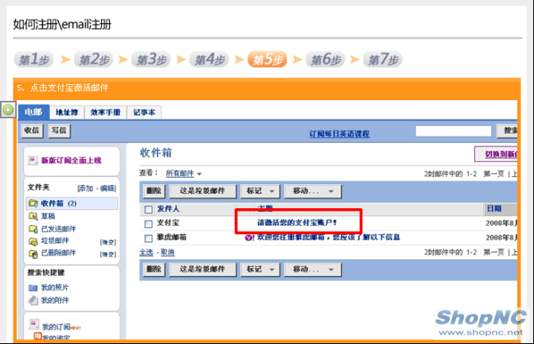Click the 我的照片 label
This screenshot has height=344, width=534.
[x=55, y=288]
